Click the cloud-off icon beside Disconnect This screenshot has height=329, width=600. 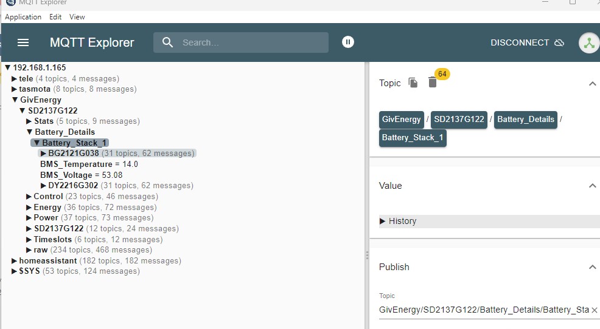click(x=559, y=42)
